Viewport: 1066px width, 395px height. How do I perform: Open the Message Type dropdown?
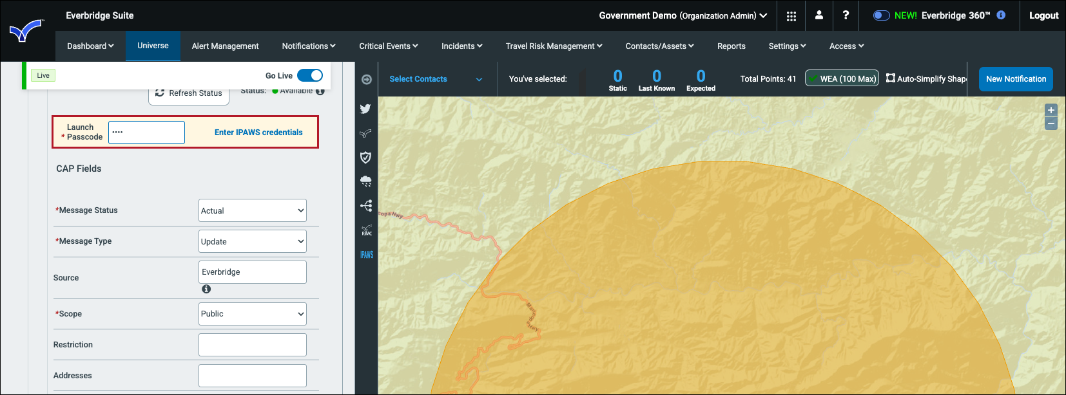point(253,241)
